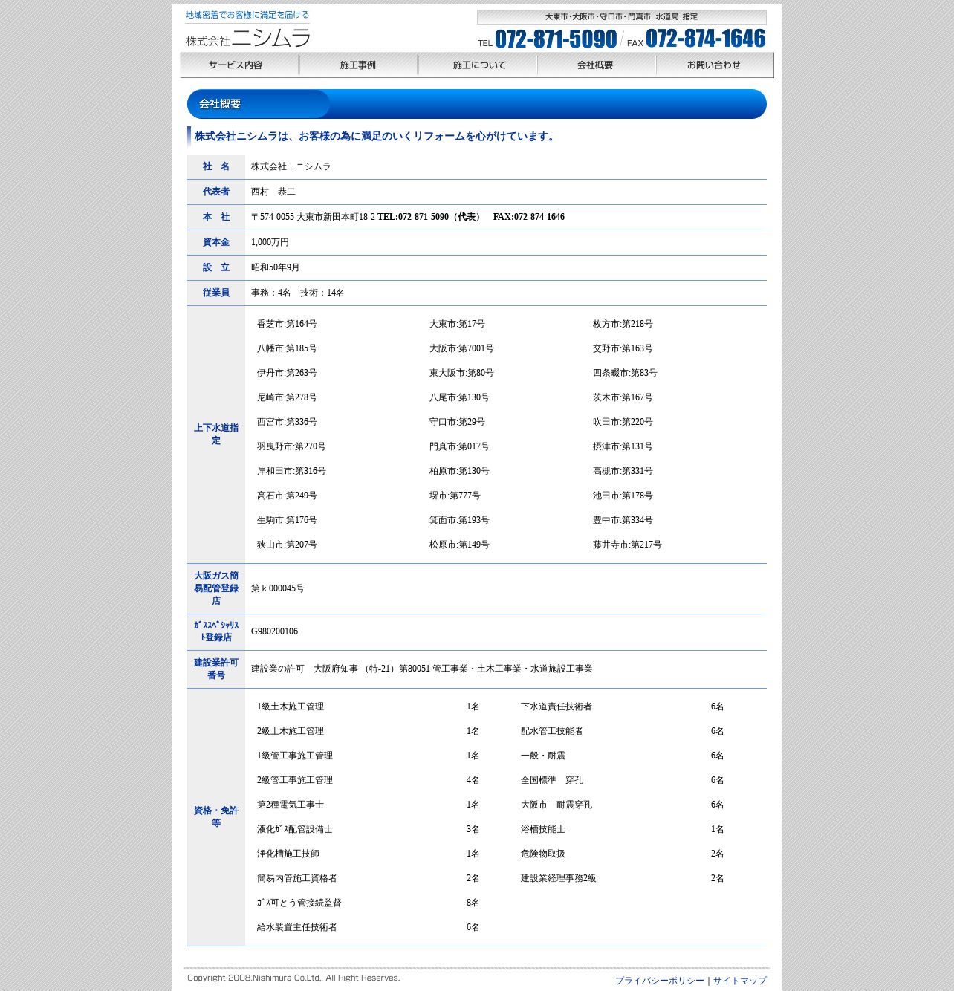Select the value 昭和50年9月
954x991 pixels.
tap(276, 267)
